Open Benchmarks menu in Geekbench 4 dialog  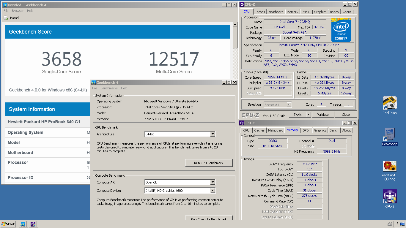pyautogui.click(x=109, y=88)
